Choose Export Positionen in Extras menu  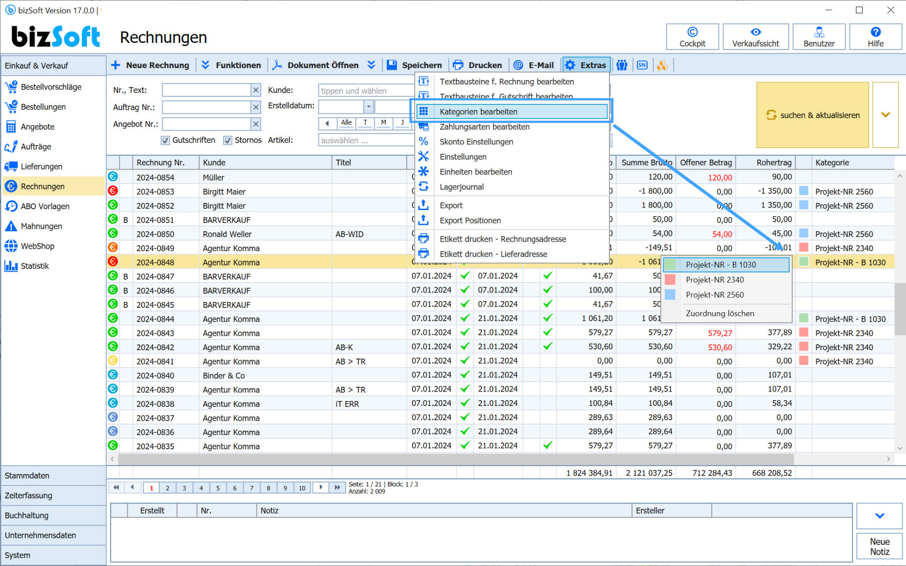click(x=512, y=221)
